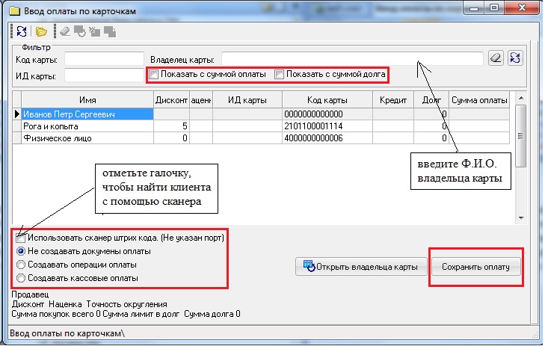Minimize the 'Ввод оплаты по карточкам' window
This screenshot has height=346, width=545.
[x=475, y=8]
